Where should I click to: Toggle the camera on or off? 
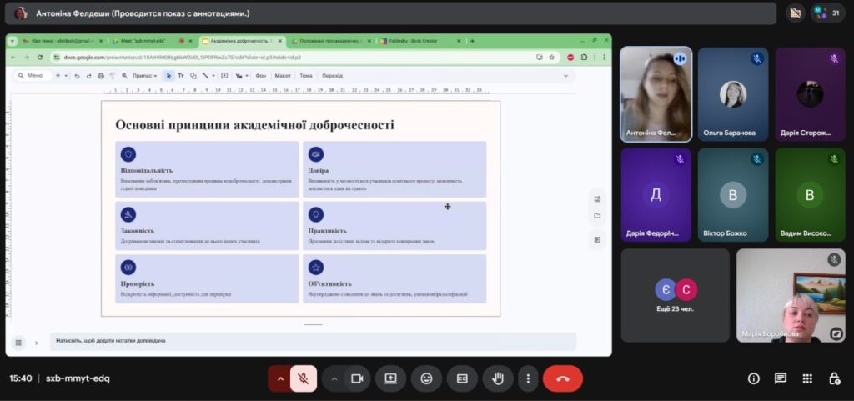click(357, 378)
